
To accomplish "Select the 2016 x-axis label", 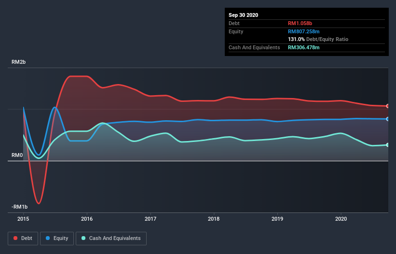I will (x=87, y=219).
